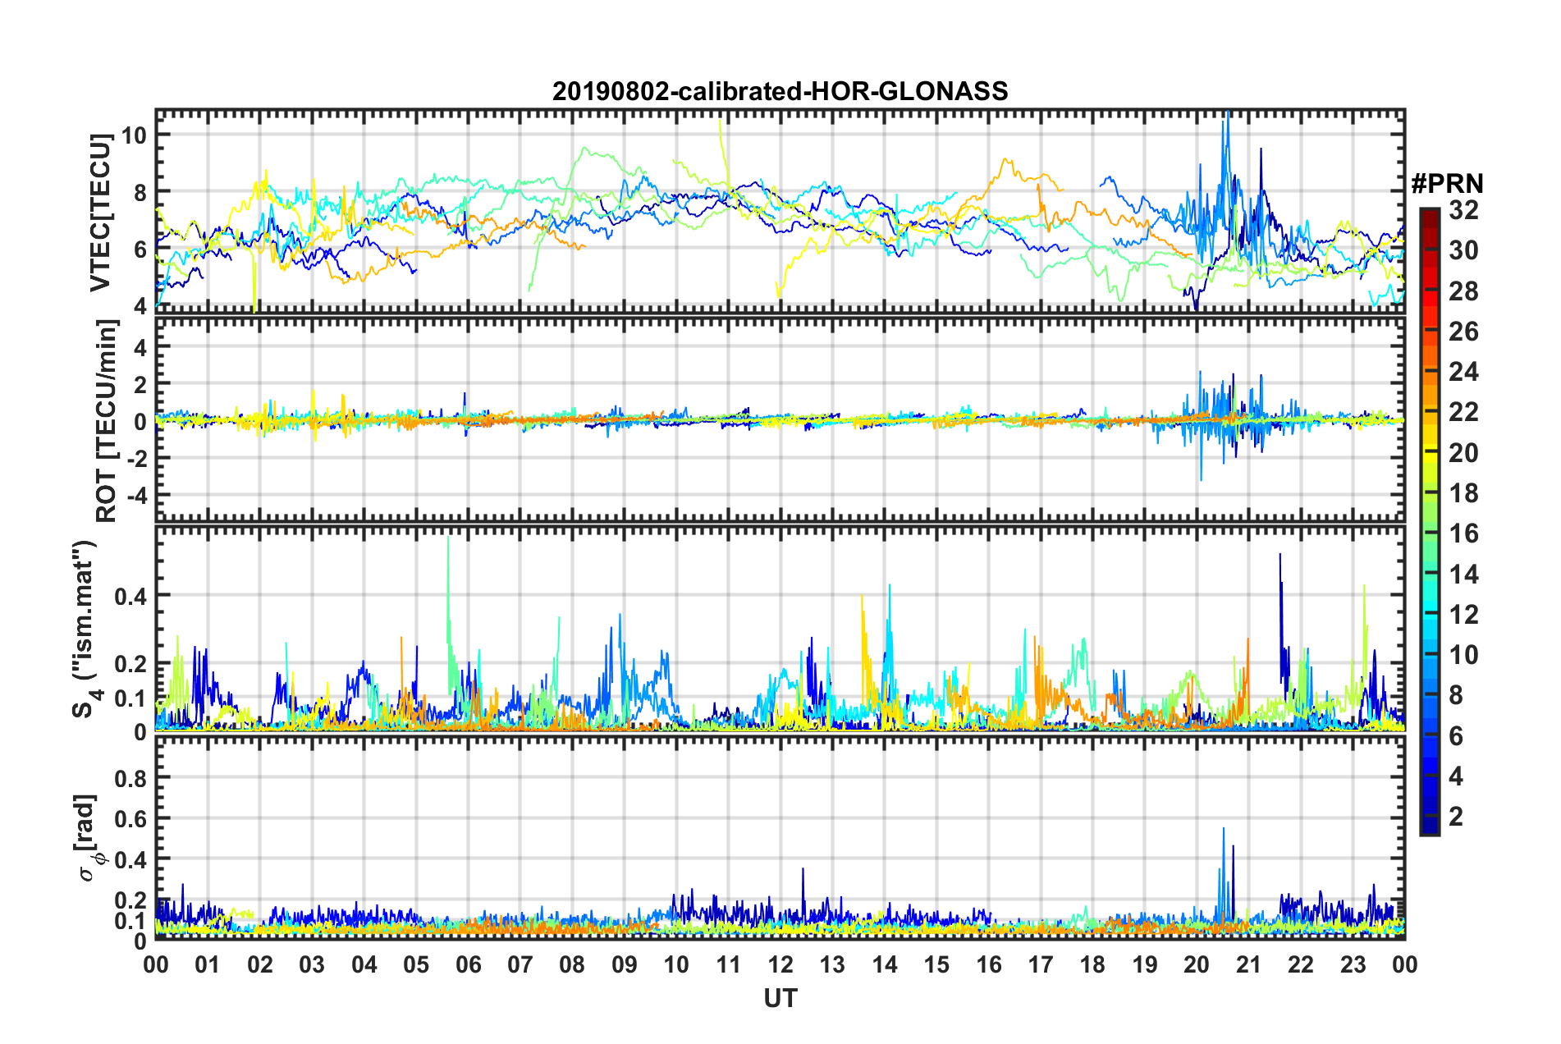Screen dimensions: 1561x1044
Task: Click UT axis tick label 01
Action: [208, 964]
